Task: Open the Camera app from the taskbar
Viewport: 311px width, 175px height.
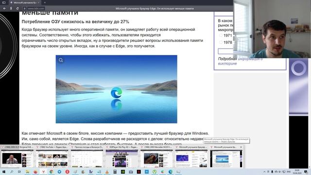Action: (131, 172)
